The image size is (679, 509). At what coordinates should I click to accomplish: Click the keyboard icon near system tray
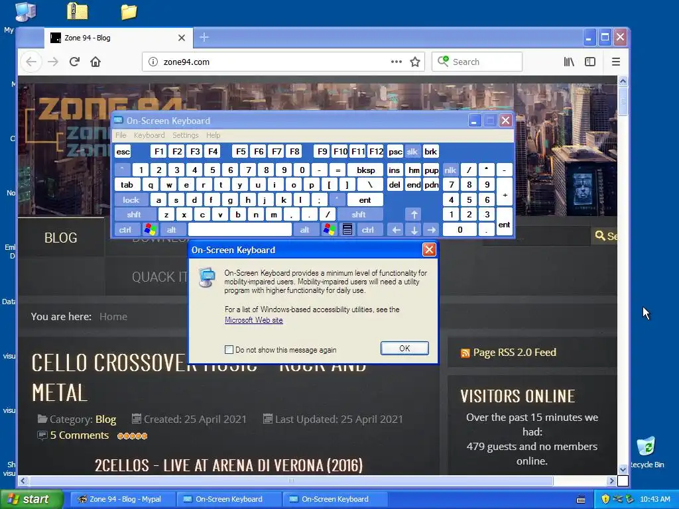[581, 500]
